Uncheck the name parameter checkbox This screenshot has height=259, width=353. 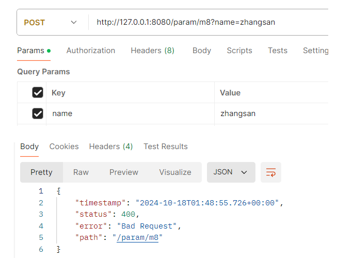(x=38, y=114)
